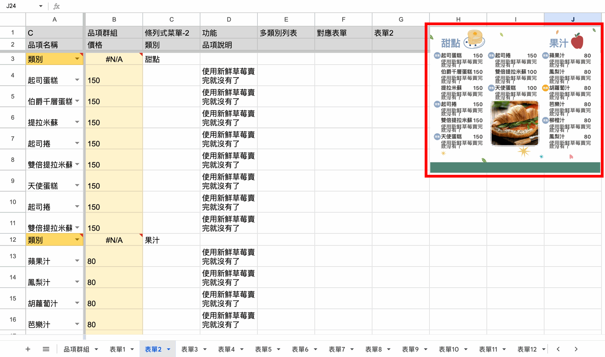Switch to the 表單6 sheet tab
605x357 pixels.
[300, 349]
